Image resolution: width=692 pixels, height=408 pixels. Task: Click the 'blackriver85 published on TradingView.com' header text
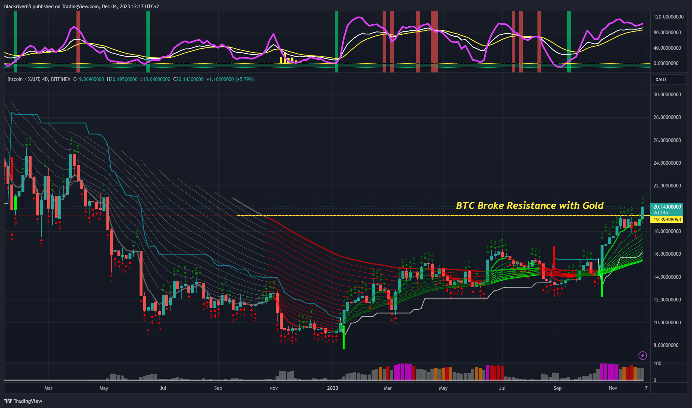point(52,6)
